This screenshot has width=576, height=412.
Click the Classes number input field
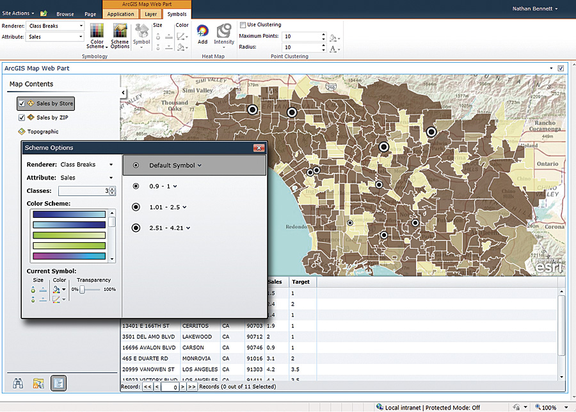coord(83,191)
